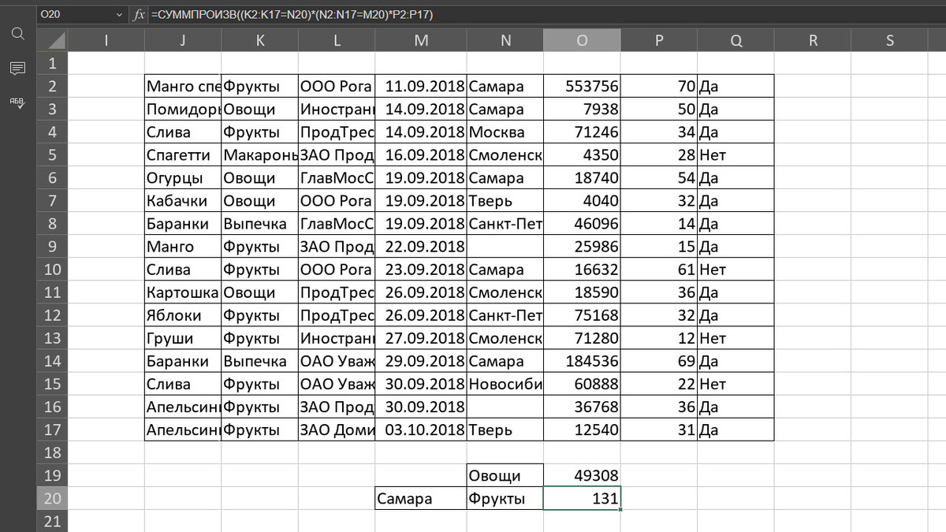The height and width of the screenshot is (532, 946).
Task: Select row 1 header
Action: [52, 63]
